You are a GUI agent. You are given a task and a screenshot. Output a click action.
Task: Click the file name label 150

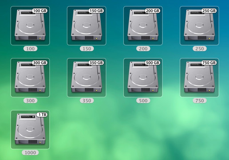point(87,49)
